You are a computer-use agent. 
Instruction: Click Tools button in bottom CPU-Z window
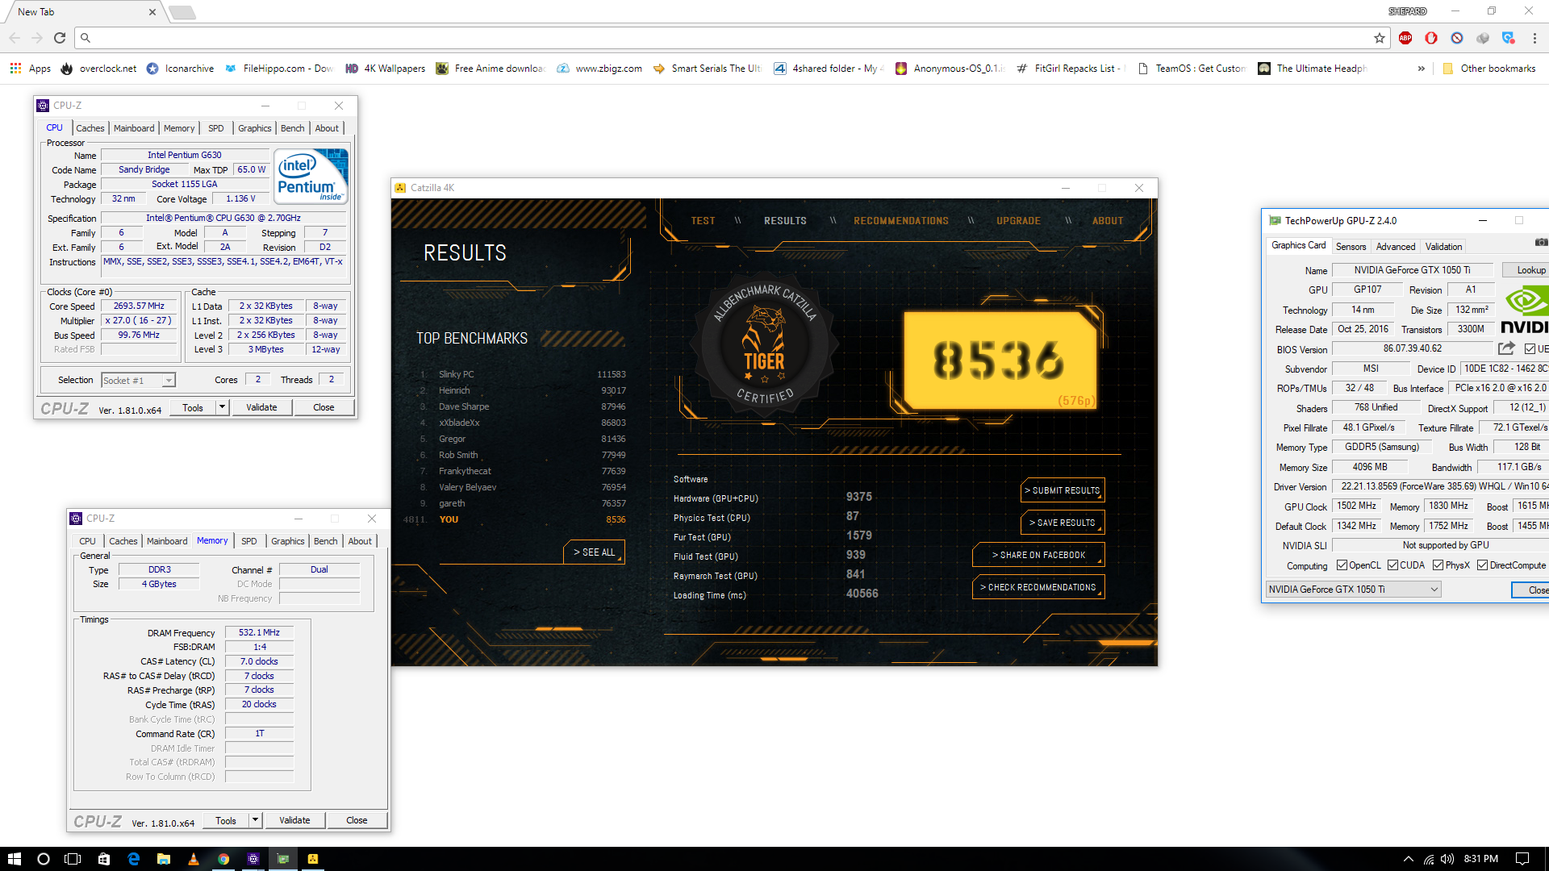point(226,820)
